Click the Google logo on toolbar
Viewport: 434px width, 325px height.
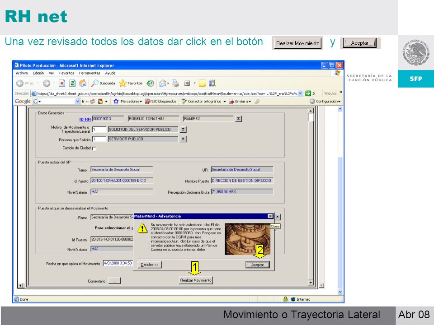click(x=23, y=102)
